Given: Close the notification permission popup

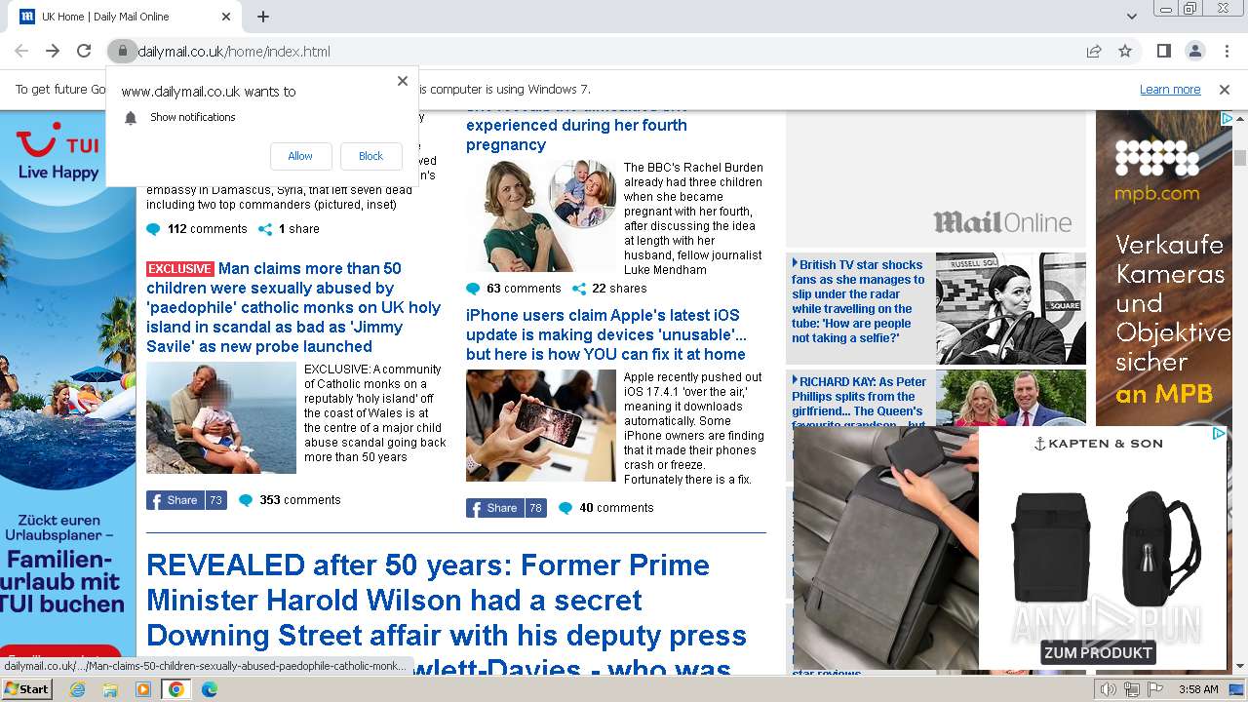Looking at the screenshot, I should coord(403,81).
